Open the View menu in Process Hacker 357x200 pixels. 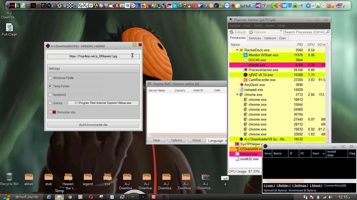pos(247,26)
